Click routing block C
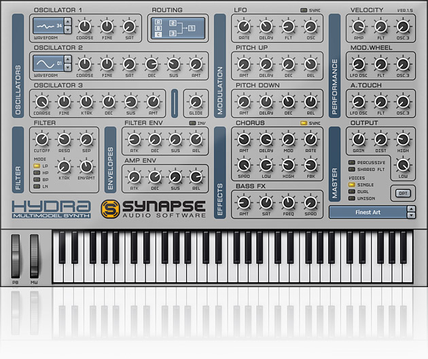Image resolution: width=428 pixels, height=359 pixels. coord(158,35)
